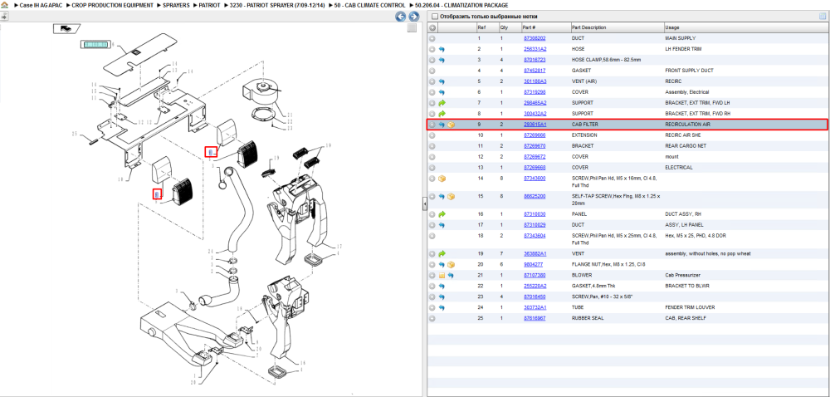Go to the home page icon

(4, 5)
